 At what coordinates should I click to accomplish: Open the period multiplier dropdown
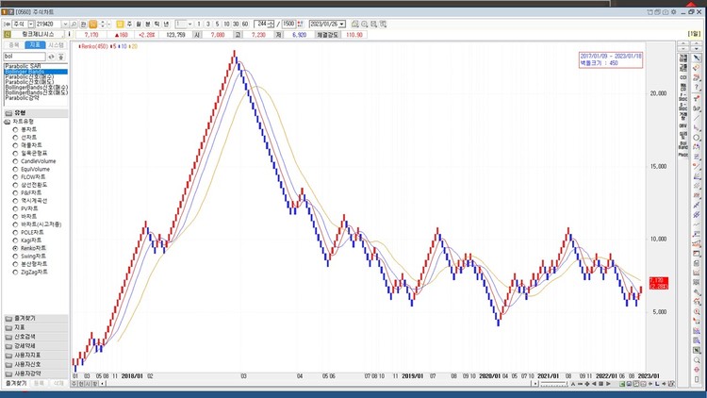coord(189,24)
